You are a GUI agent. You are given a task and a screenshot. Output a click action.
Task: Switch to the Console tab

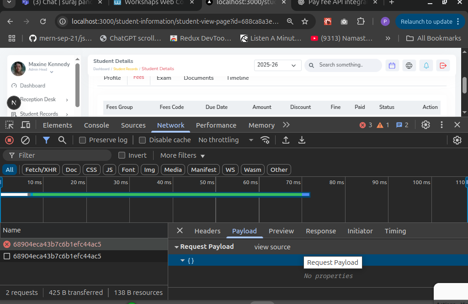96,125
